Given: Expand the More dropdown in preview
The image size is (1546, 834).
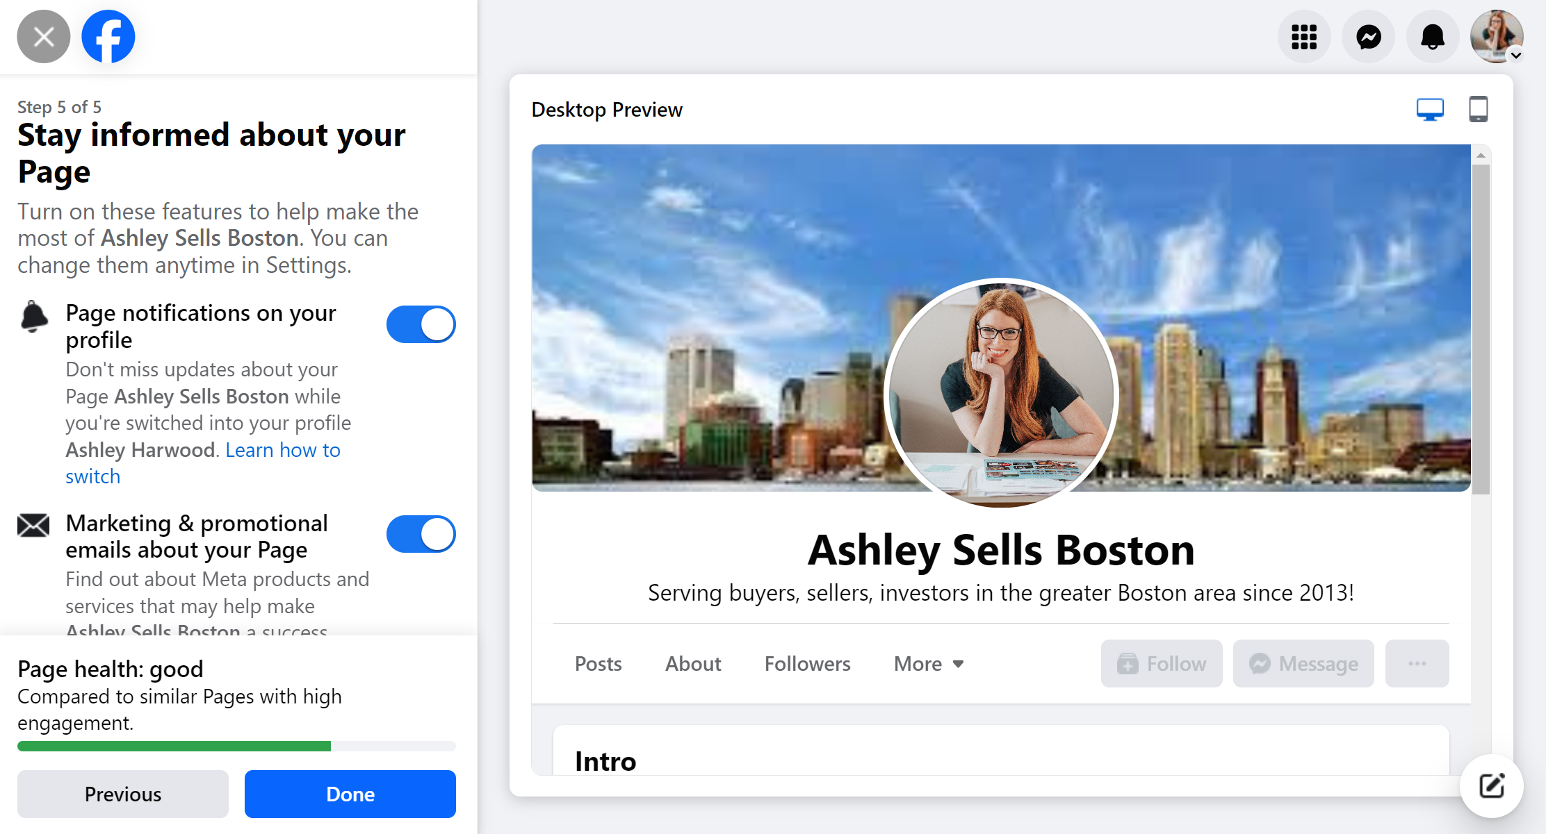Looking at the screenshot, I should (x=929, y=664).
